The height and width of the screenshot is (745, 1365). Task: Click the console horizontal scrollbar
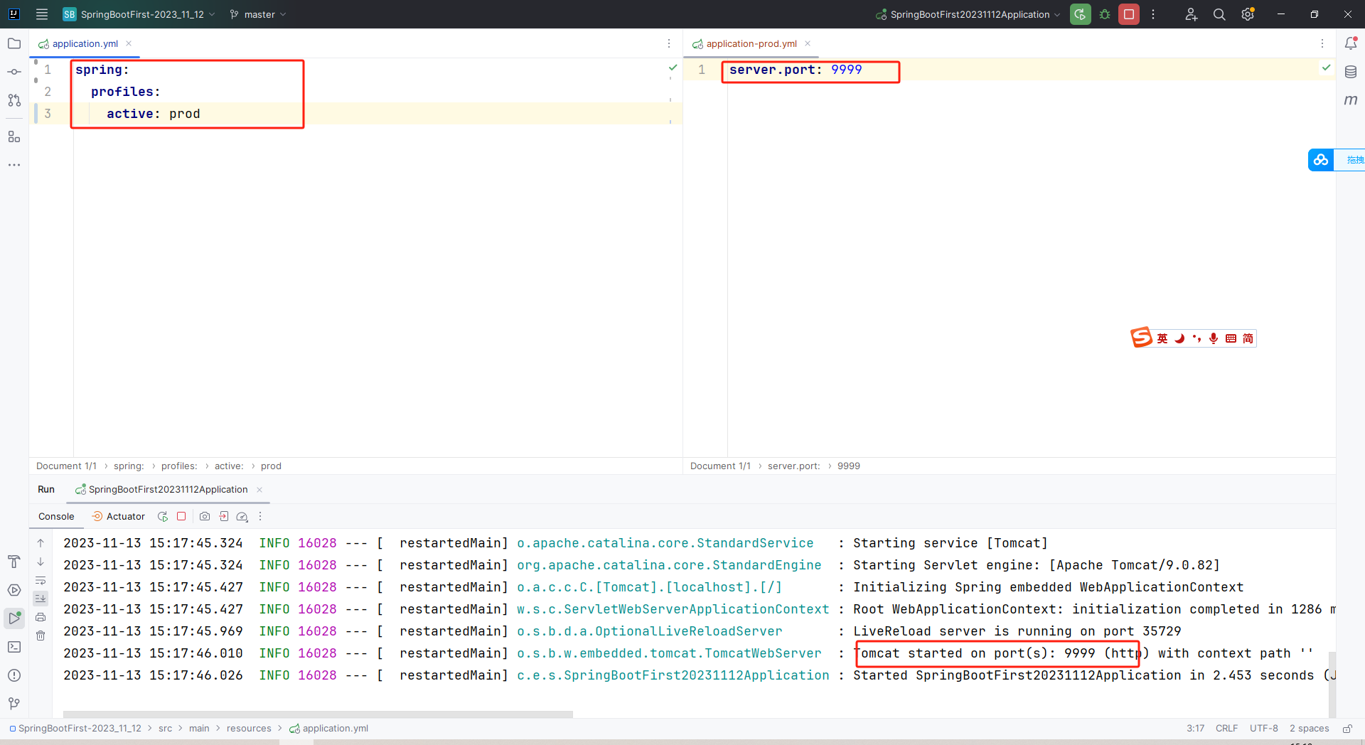pyautogui.click(x=318, y=714)
